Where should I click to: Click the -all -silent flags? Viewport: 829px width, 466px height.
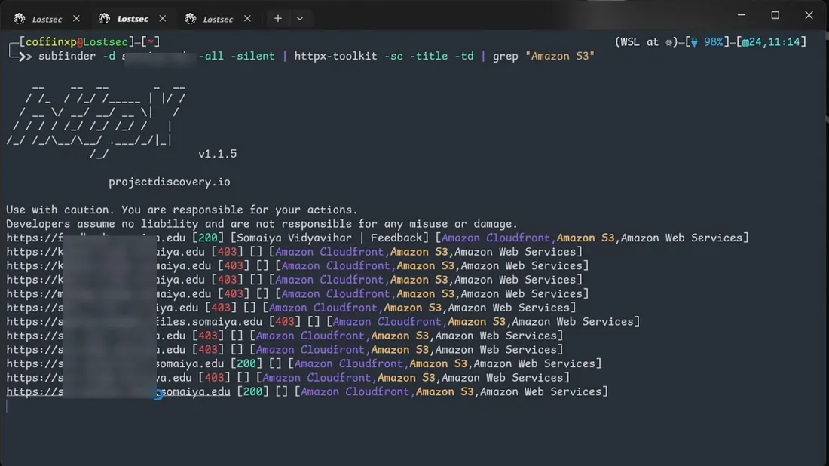click(237, 56)
